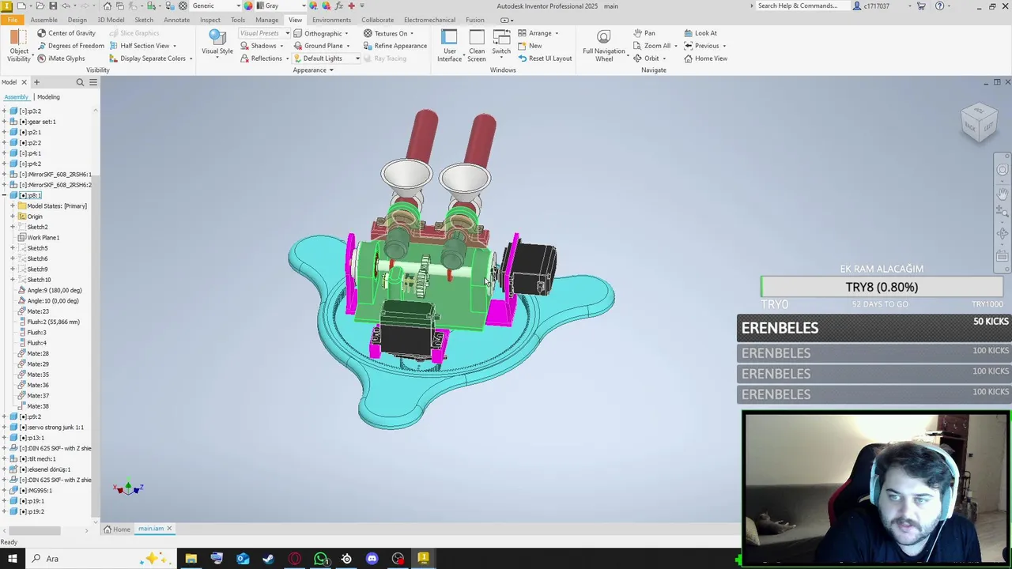The image size is (1012, 569).
Task: Click Undo icon in quick access
Action: [66, 6]
